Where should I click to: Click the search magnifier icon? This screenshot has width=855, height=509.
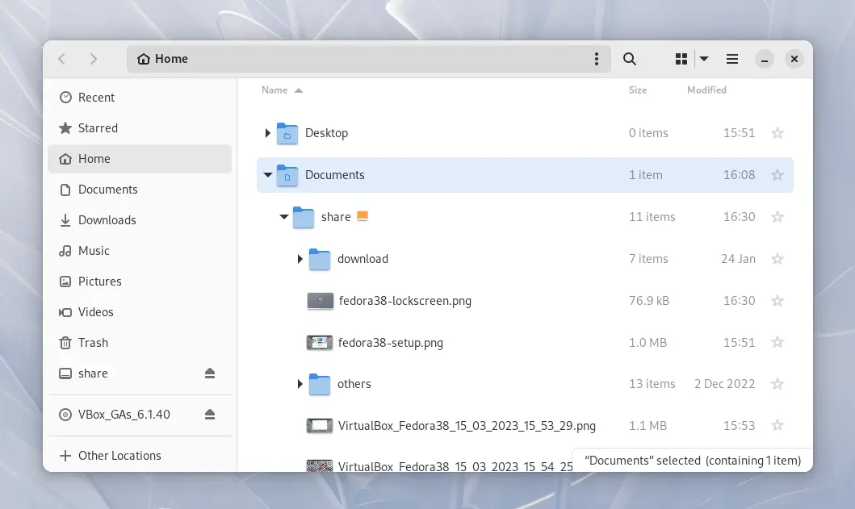pyautogui.click(x=630, y=59)
